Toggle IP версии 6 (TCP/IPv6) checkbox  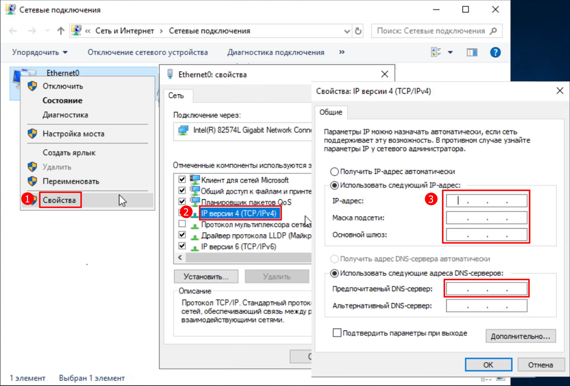coord(182,246)
